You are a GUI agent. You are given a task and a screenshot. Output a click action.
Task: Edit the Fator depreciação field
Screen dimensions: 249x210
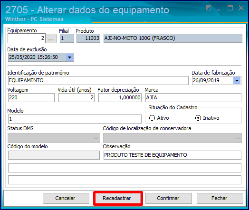120,97
